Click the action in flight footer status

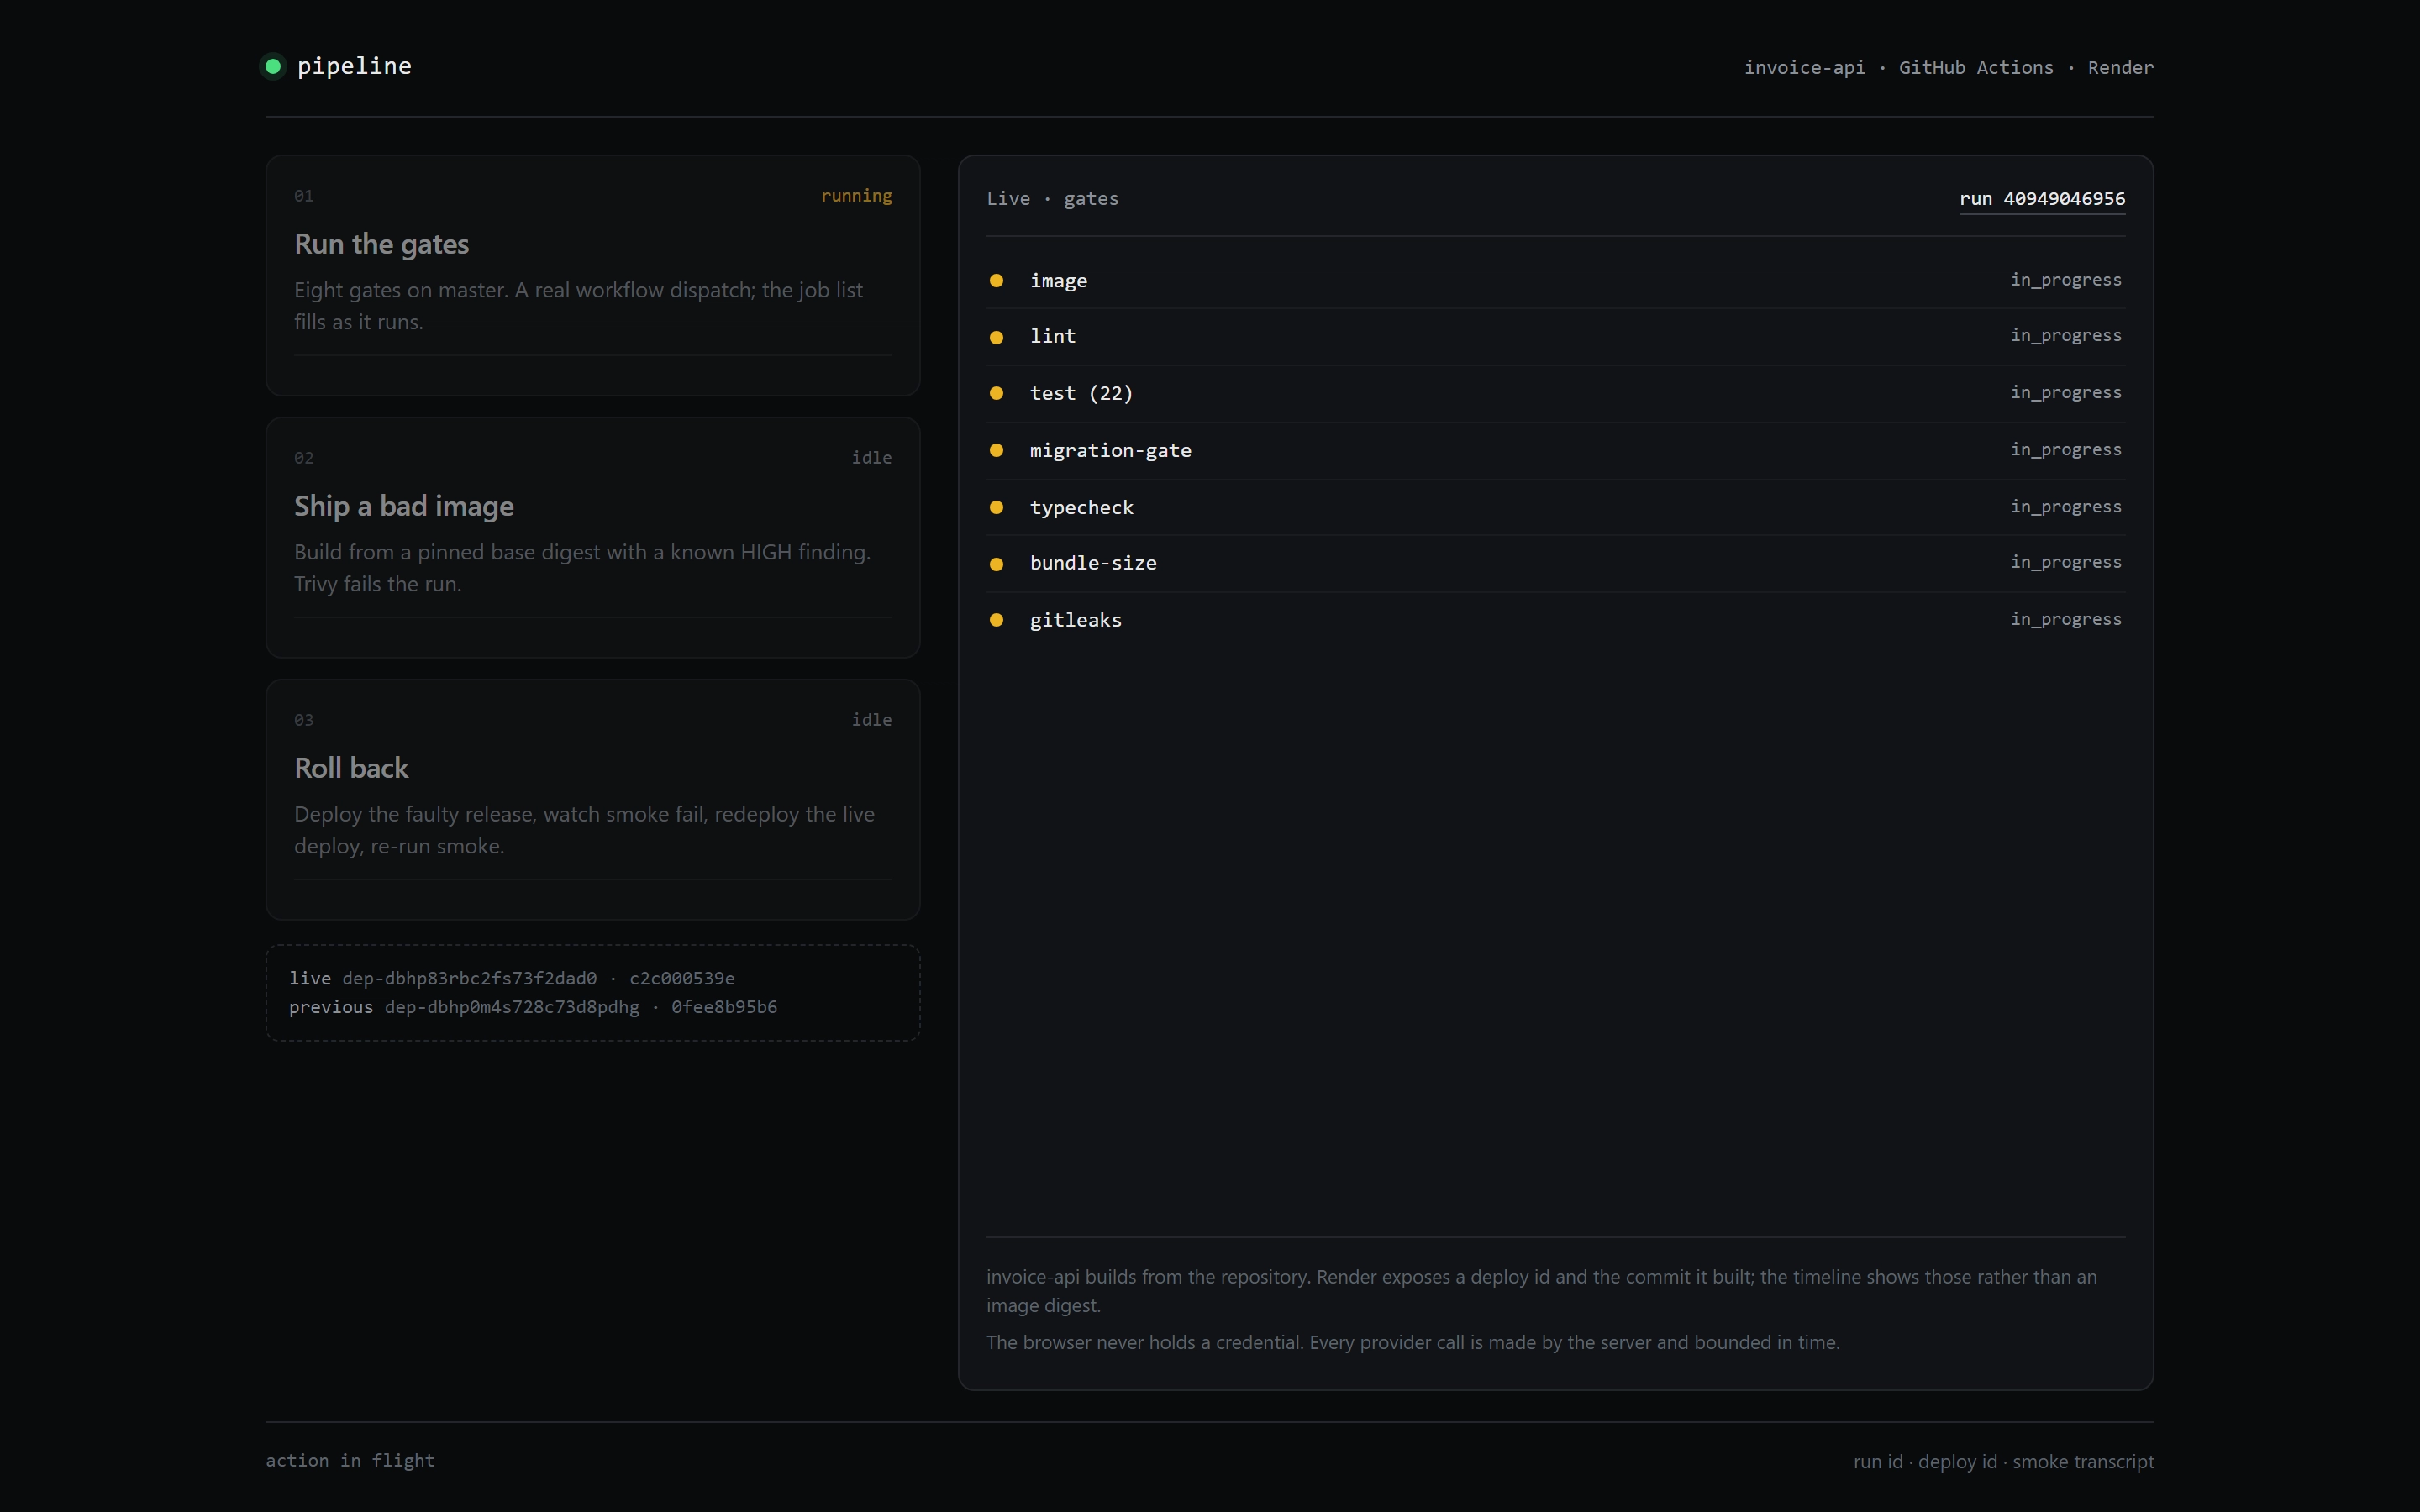[x=350, y=1461]
